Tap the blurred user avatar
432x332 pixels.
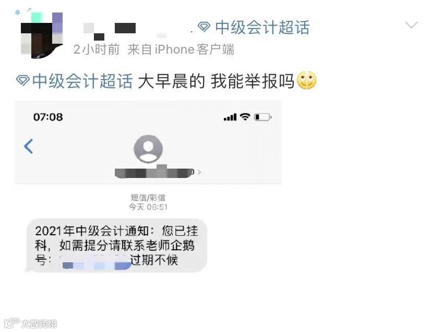tap(42, 35)
